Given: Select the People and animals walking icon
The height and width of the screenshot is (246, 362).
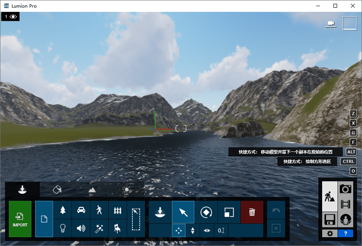Looking at the screenshot, I should click(99, 210).
